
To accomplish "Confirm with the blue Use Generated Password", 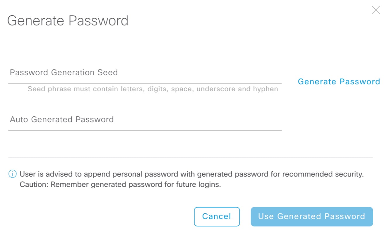I will point(311,216).
